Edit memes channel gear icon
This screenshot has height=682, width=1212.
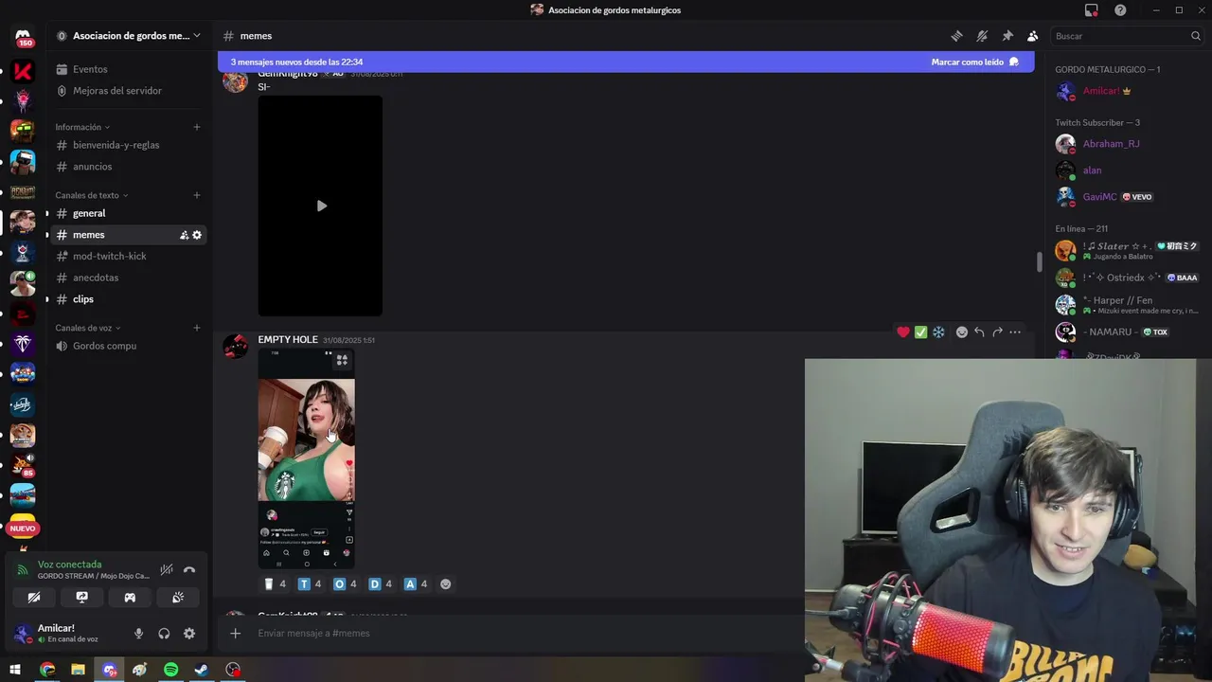pyautogui.click(x=197, y=235)
